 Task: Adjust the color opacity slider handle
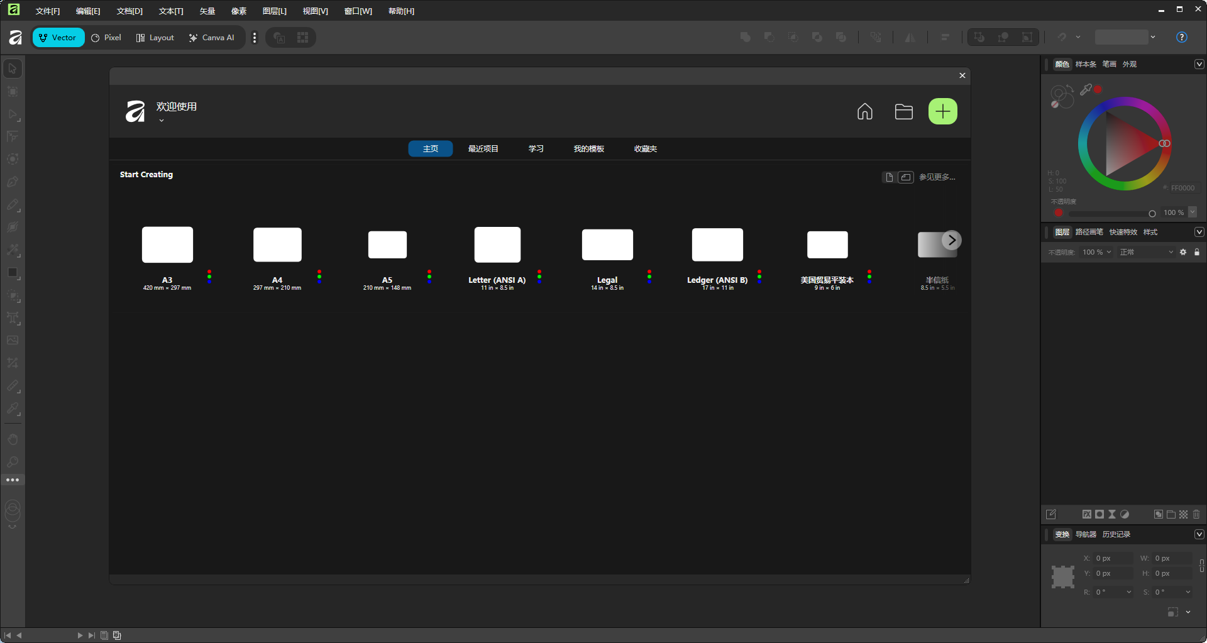pos(1152,213)
